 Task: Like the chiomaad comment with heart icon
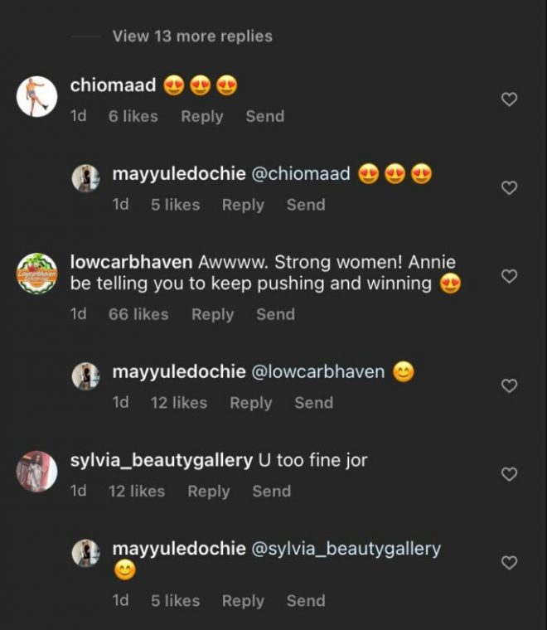click(510, 99)
